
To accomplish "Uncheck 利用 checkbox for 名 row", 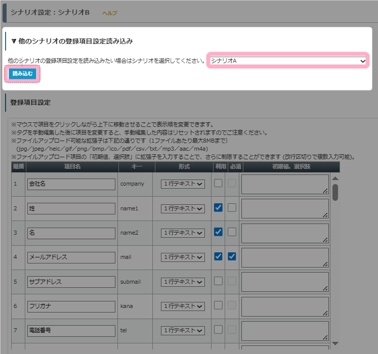I will [218, 232].
